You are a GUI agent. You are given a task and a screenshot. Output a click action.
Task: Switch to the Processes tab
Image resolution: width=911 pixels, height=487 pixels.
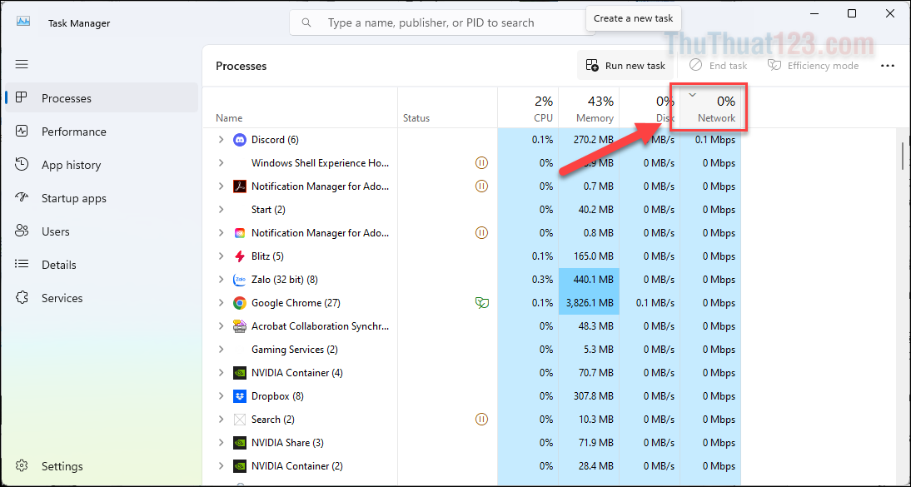(102, 98)
